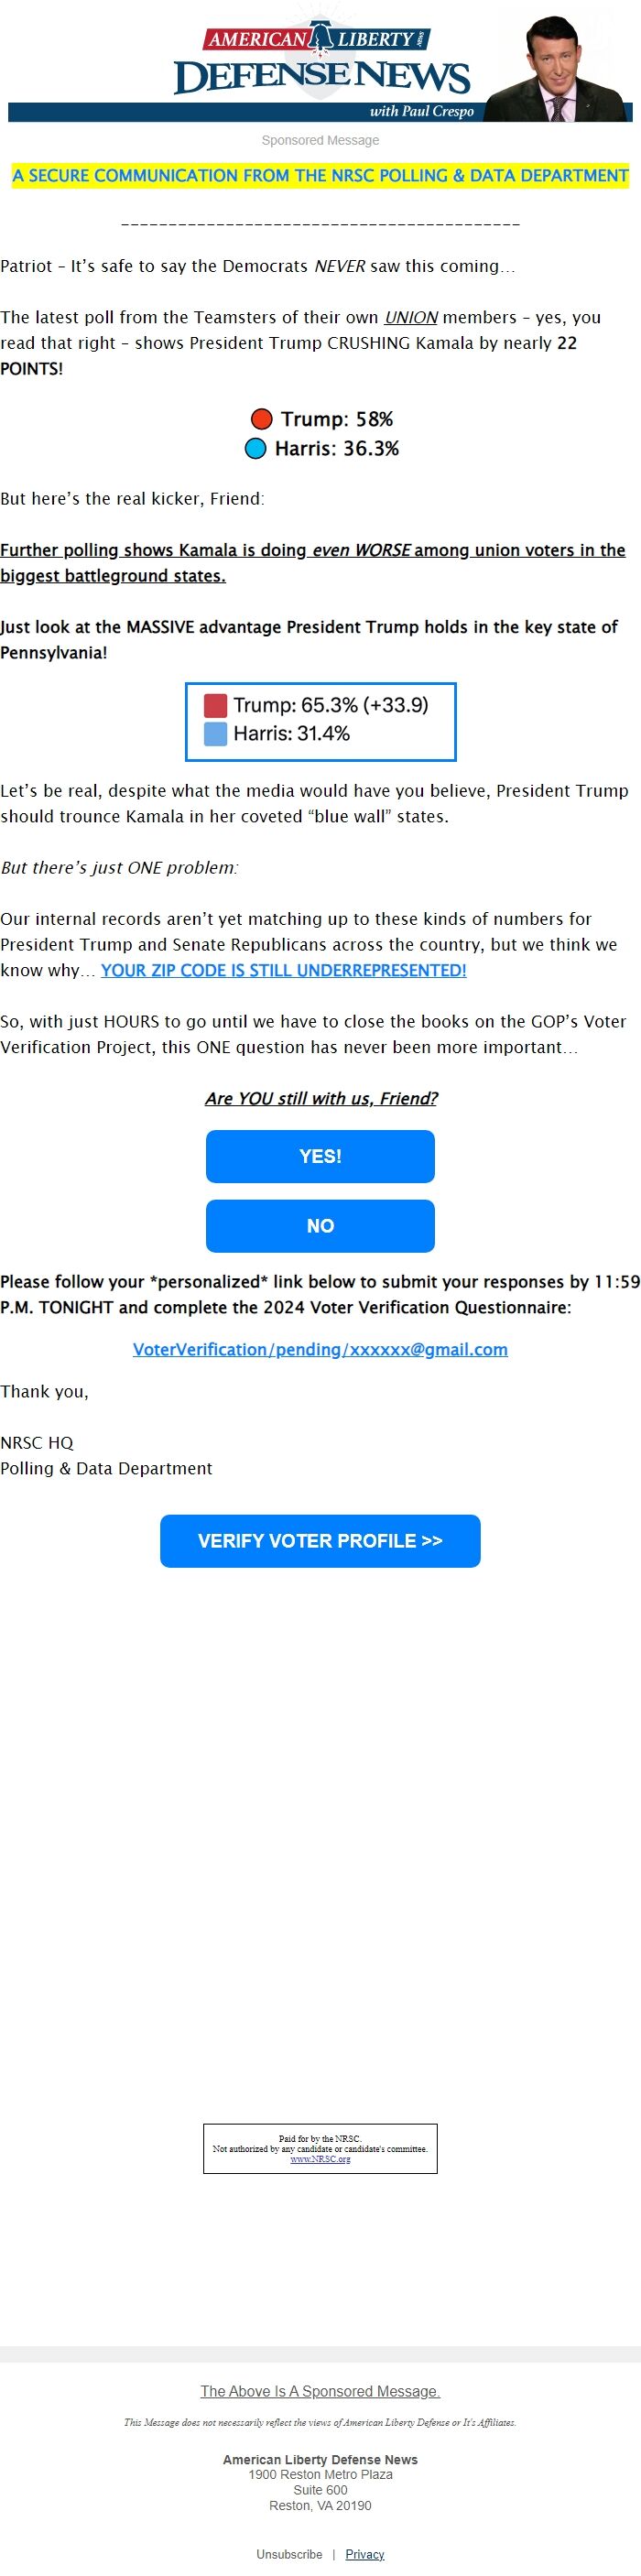
Task: Click the VERIFY VOTER PROFILE button
Action: click(x=320, y=1540)
